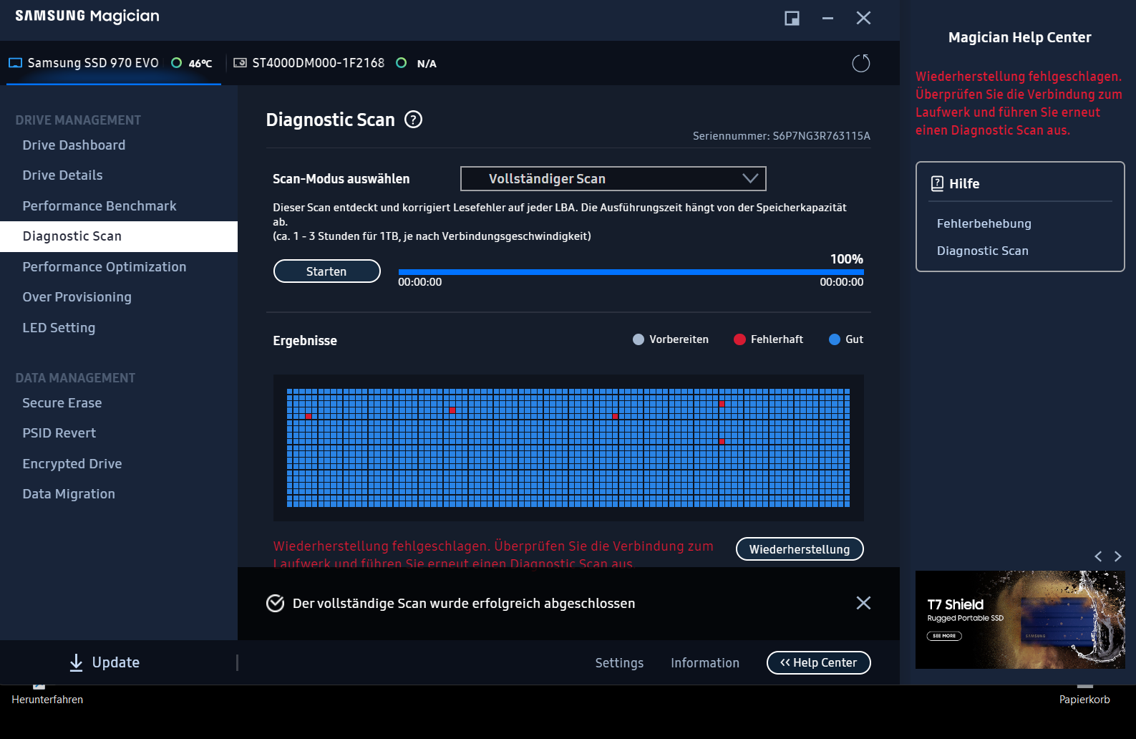Screen dimensions: 1136x739
Task: Click ST4000DM000 hard drive icon
Action: (x=240, y=63)
